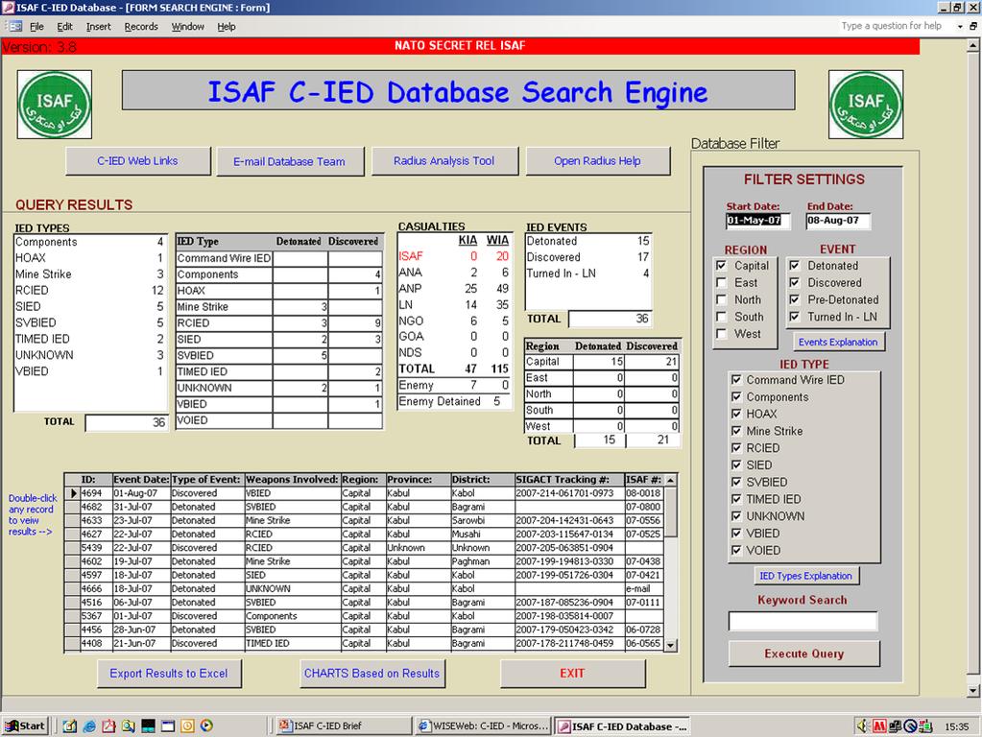This screenshot has width=982, height=737.
Task: Open the Help menu
Action: 227,26
